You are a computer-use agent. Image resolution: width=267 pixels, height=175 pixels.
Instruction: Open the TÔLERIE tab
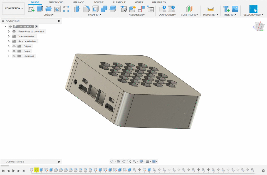99,2
